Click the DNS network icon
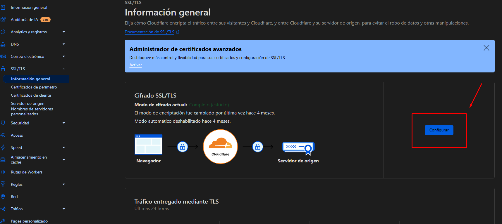Screen dimensions: 502x224 [x=3, y=44]
